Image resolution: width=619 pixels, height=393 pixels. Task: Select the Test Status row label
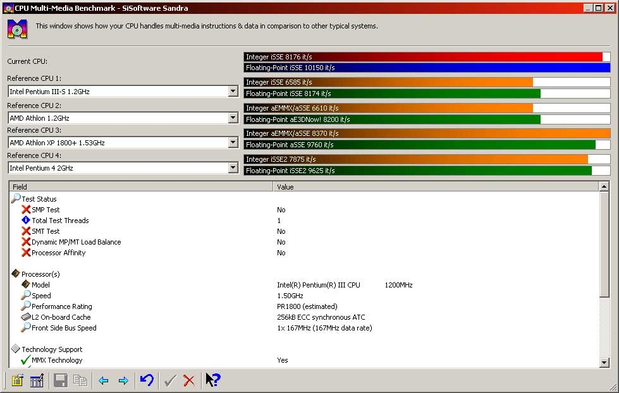click(x=39, y=199)
